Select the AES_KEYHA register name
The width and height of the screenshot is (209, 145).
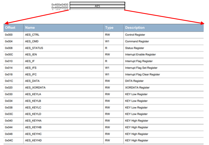33,121
